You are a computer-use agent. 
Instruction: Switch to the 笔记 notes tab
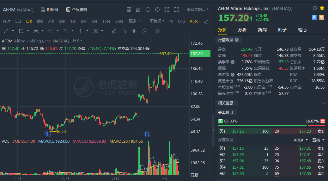[x=302, y=30]
